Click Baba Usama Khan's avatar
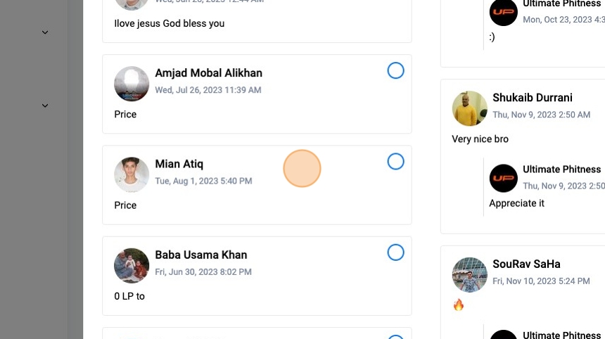 coord(132,266)
